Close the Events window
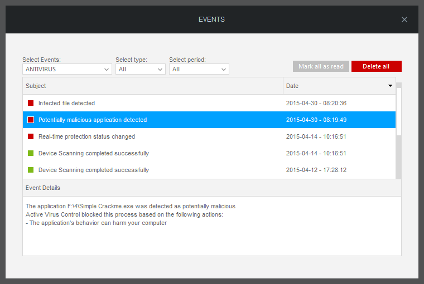This screenshot has height=284, width=424. (404, 19)
